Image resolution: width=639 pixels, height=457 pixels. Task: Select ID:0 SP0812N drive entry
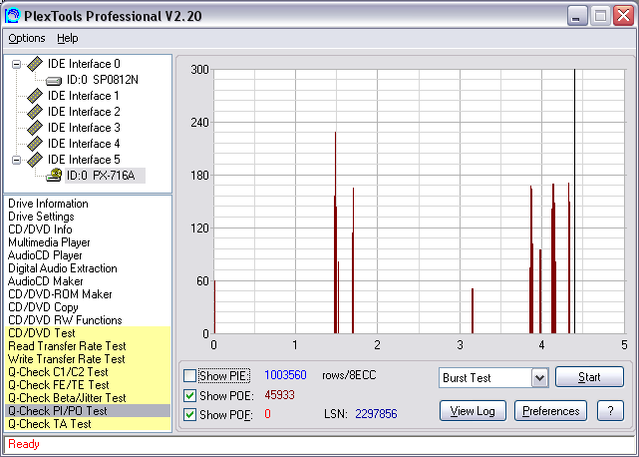[103, 80]
